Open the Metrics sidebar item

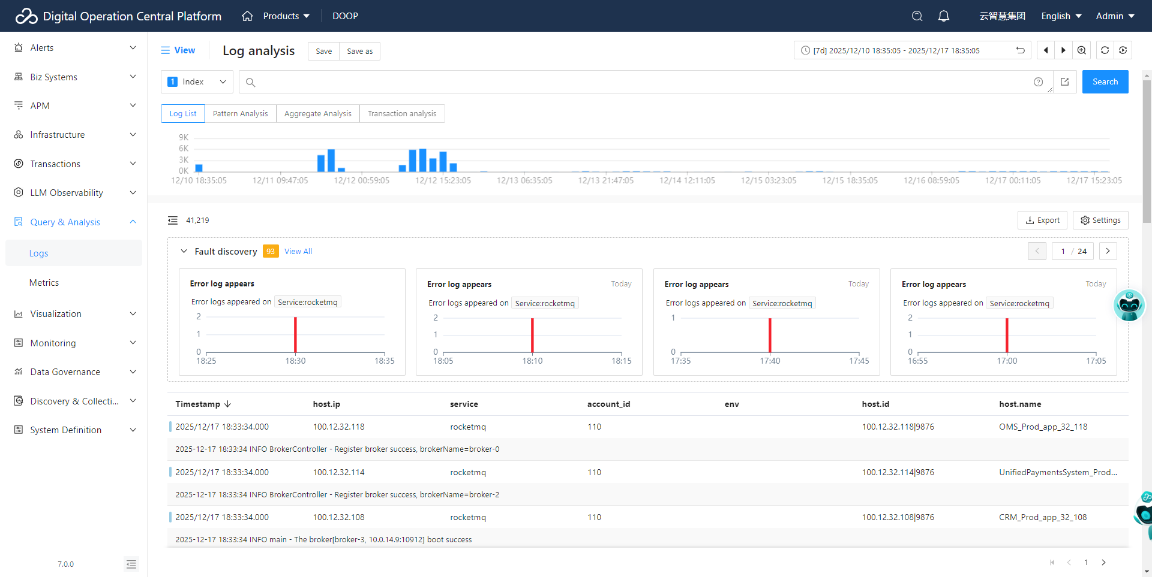click(x=44, y=283)
